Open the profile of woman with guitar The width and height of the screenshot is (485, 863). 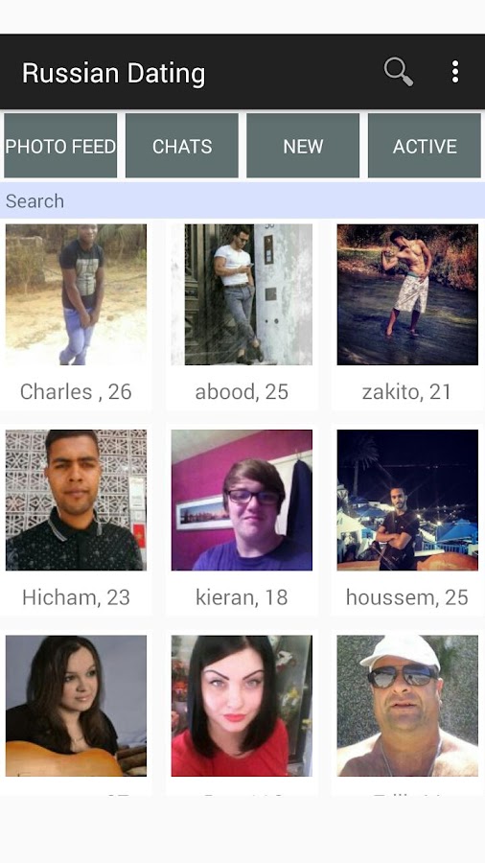(x=76, y=706)
